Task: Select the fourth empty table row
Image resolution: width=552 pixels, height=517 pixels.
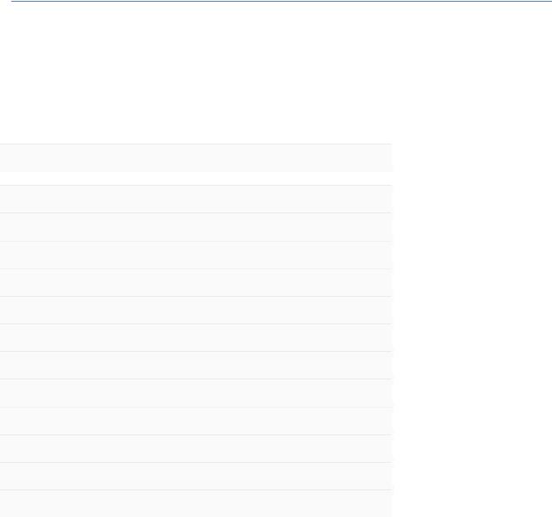Action: 196,283
